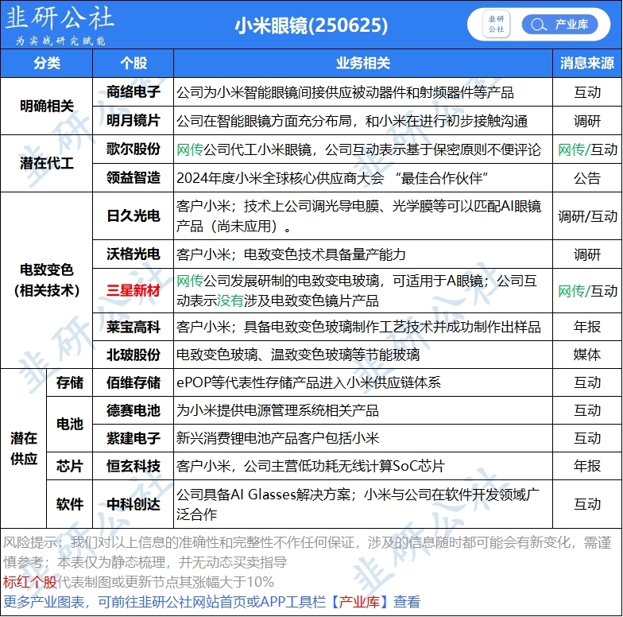Select the 软件 subcategory cell

pos(70,504)
